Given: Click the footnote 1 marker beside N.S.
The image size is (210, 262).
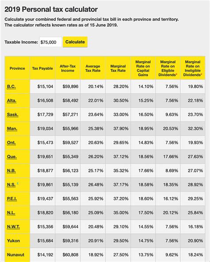Looking at the screenshot, I should click(18, 184).
